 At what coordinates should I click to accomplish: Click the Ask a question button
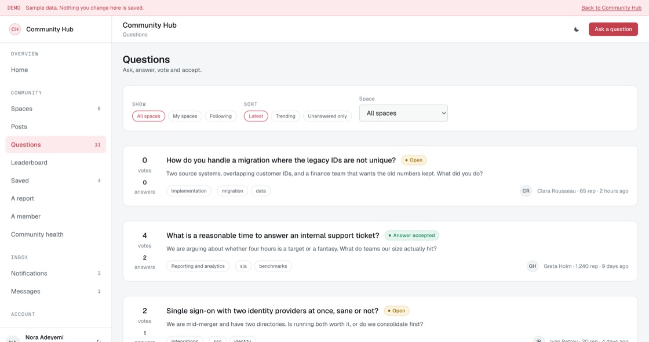click(x=613, y=30)
